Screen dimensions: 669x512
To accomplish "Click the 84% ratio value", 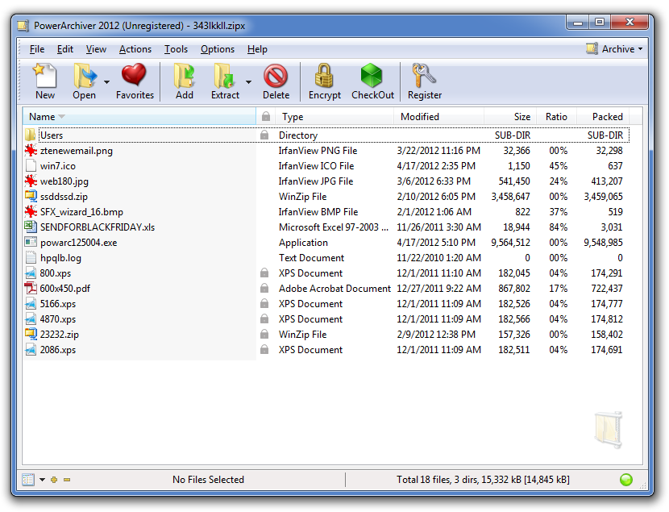I will (x=559, y=227).
